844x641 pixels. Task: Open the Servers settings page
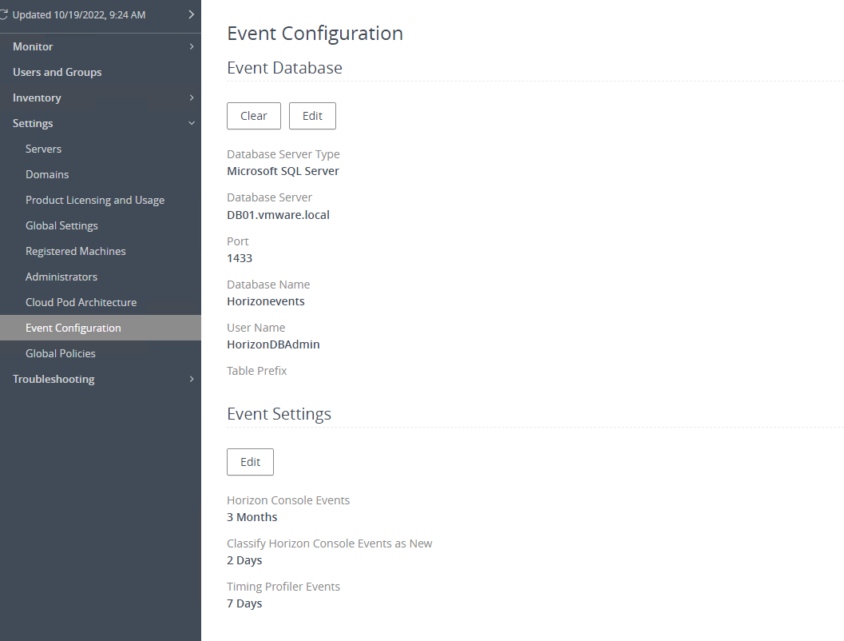click(43, 149)
